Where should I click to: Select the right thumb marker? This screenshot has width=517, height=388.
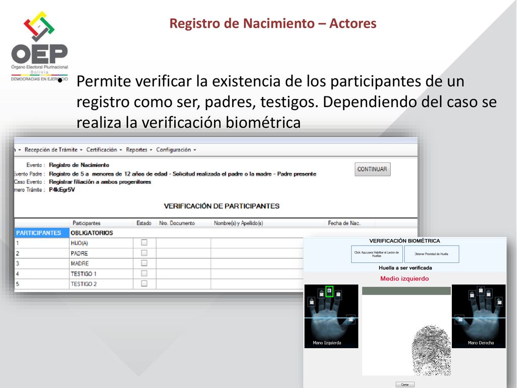(459, 319)
